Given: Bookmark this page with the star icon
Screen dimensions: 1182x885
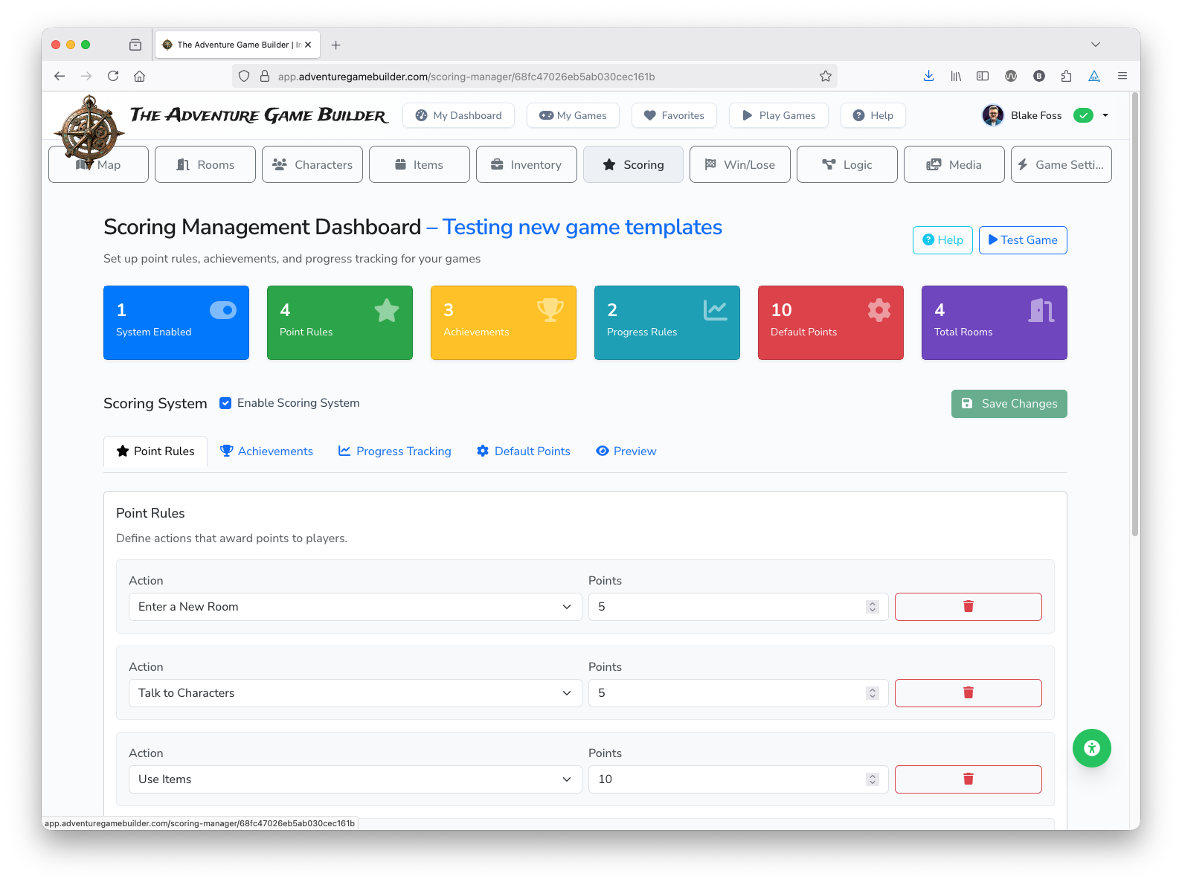Looking at the screenshot, I should [x=825, y=77].
